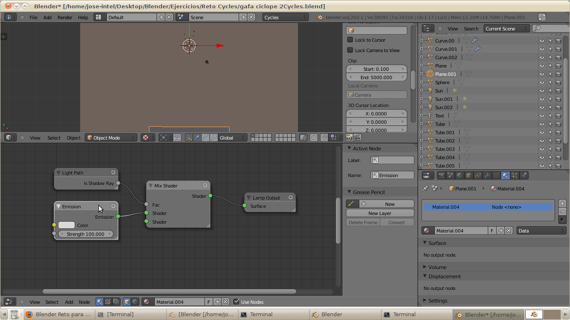Open the Scene properties tab
Screen dimensions: 570x320
tap(450, 175)
